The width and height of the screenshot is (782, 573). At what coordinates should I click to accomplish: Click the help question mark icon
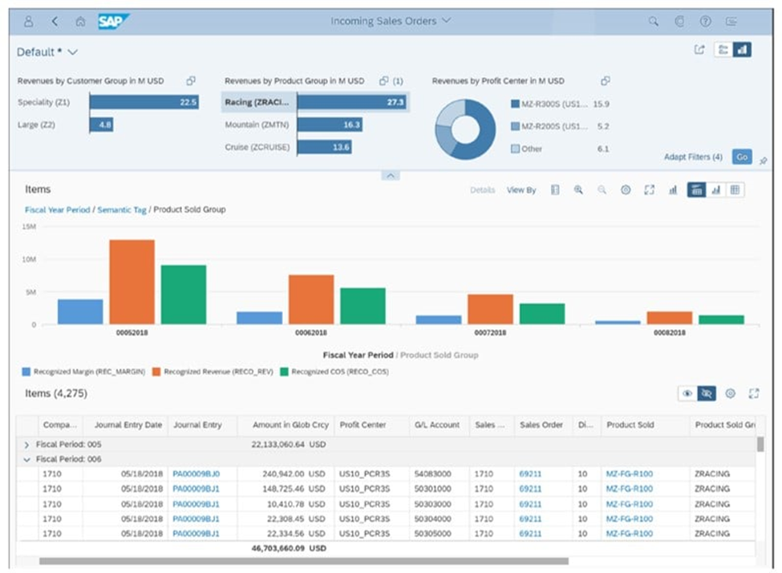[706, 21]
